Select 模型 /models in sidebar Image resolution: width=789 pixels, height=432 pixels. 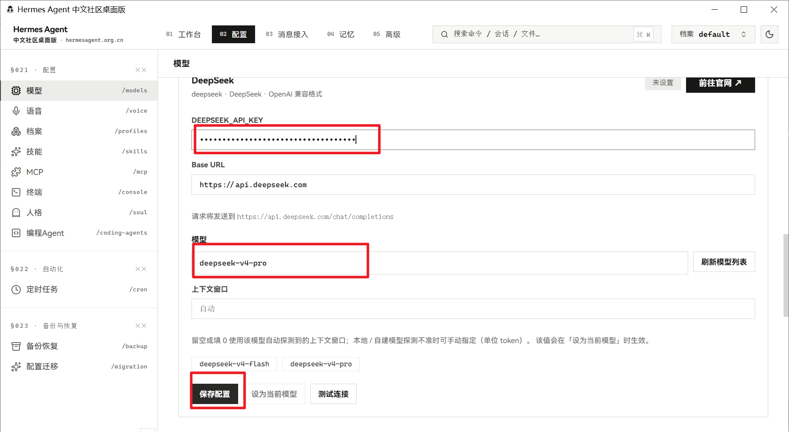point(79,91)
